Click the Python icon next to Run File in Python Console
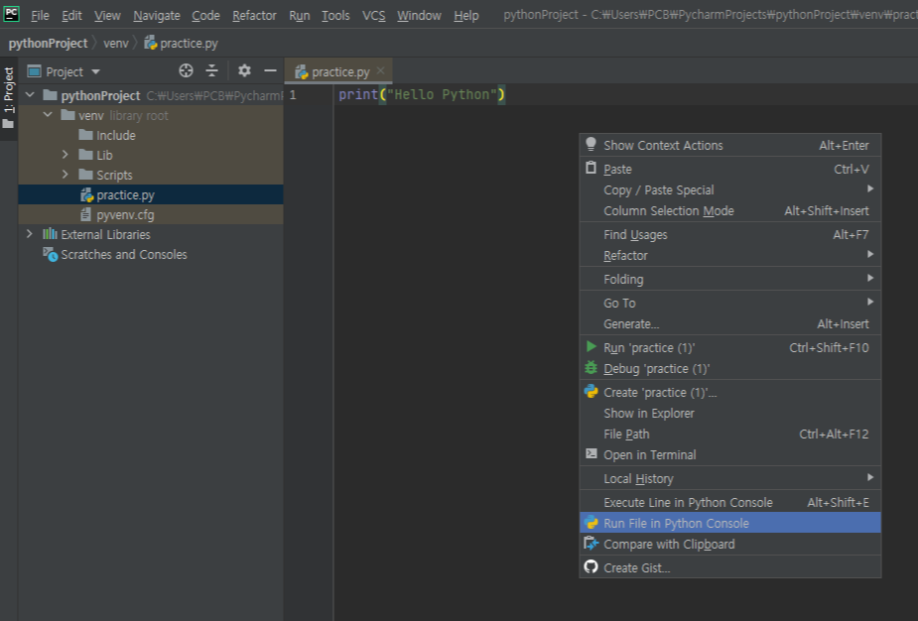 tap(590, 522)
